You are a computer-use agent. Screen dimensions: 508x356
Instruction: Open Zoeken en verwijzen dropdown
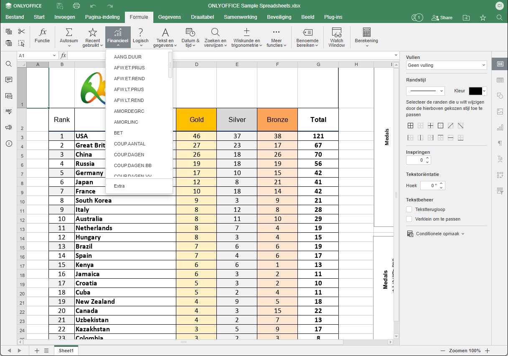coord(215,37)
